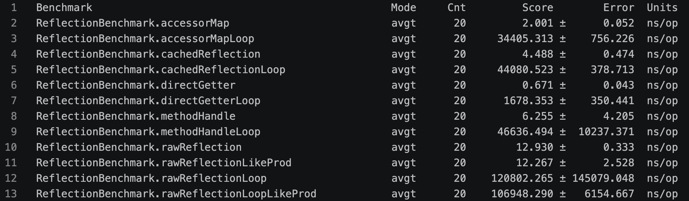The height and width of the screenshot is (201, 689).
Task: Click the Mode column header
Action: 404,7
